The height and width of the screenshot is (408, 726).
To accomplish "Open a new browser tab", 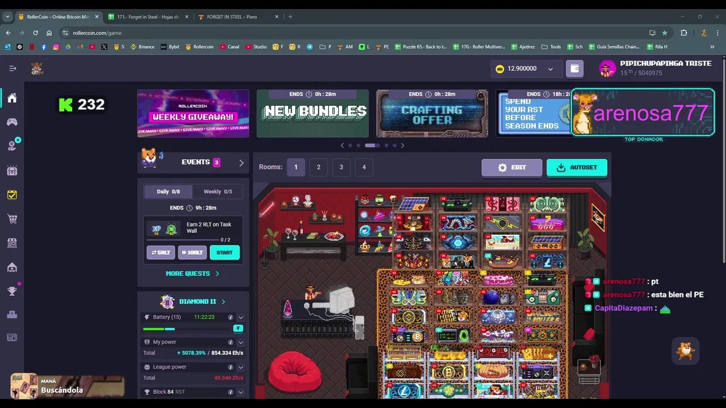I will coord(290,16).
